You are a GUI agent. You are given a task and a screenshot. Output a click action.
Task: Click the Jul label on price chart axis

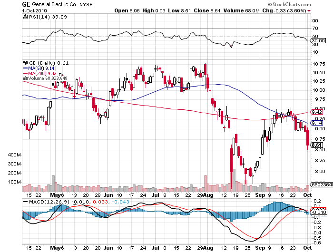tap(156, 195)
